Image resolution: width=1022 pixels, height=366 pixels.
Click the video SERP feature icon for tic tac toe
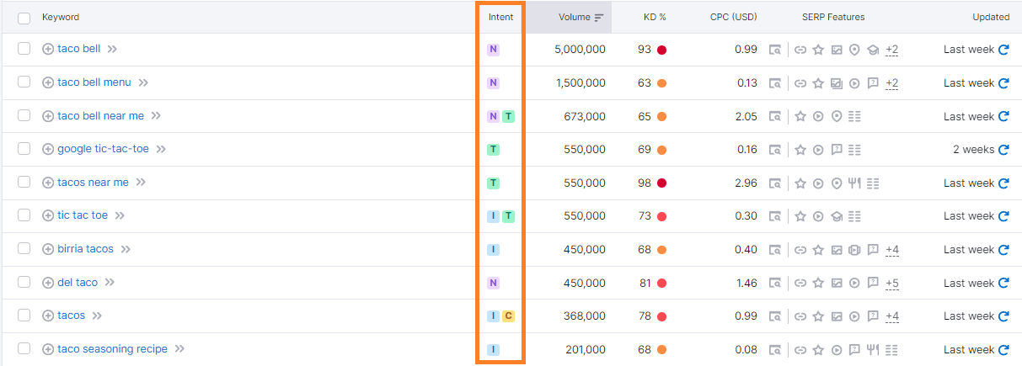pos(817,216)
